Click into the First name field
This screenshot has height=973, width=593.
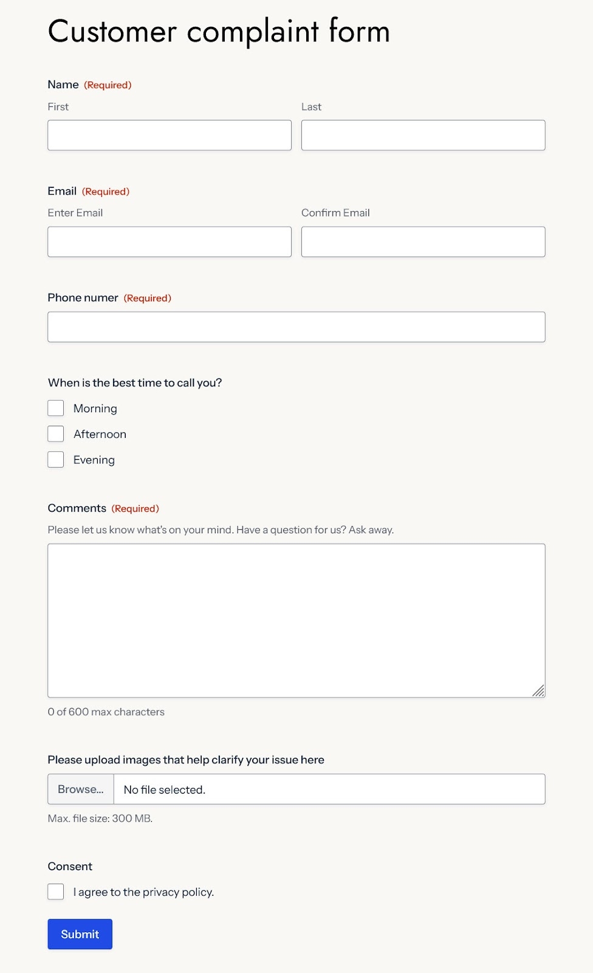coord(169,135)
